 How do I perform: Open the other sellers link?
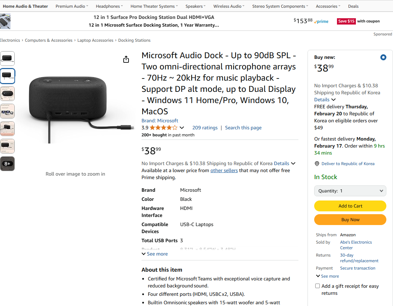[224, 171]
